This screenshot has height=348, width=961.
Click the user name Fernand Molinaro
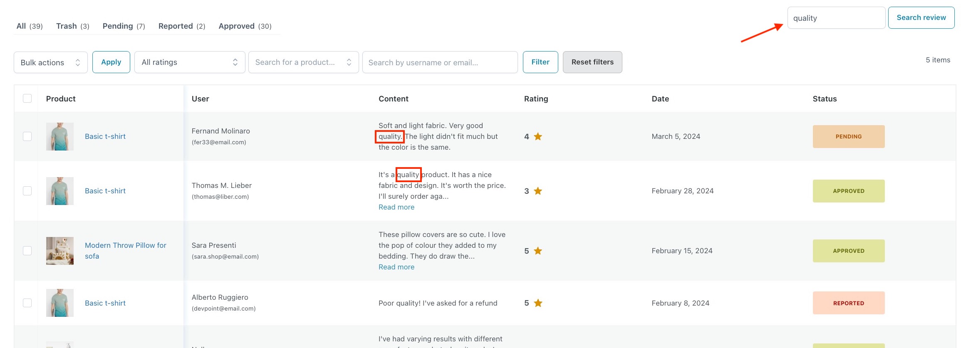220,131
